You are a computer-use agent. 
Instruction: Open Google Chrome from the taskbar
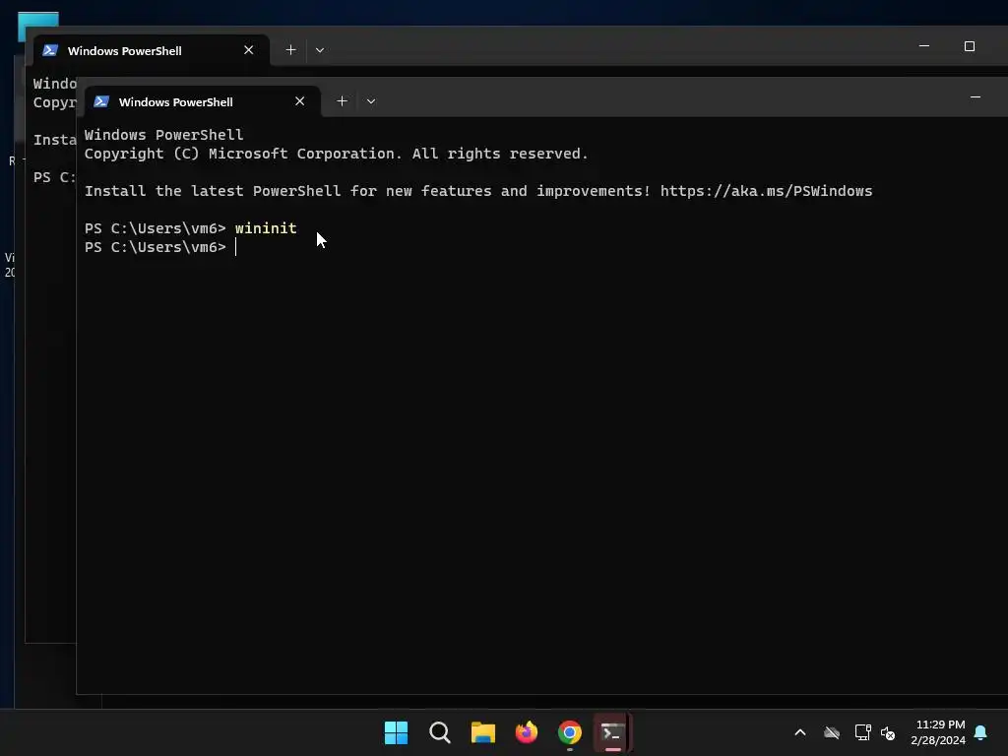(x=570, y=732)
